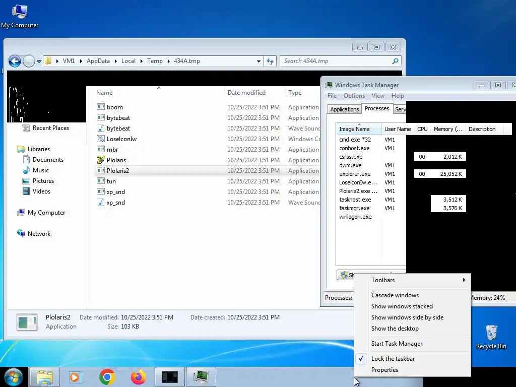
Task: Select cmd.exe *32 process row
Action: [x=371, y=140]
